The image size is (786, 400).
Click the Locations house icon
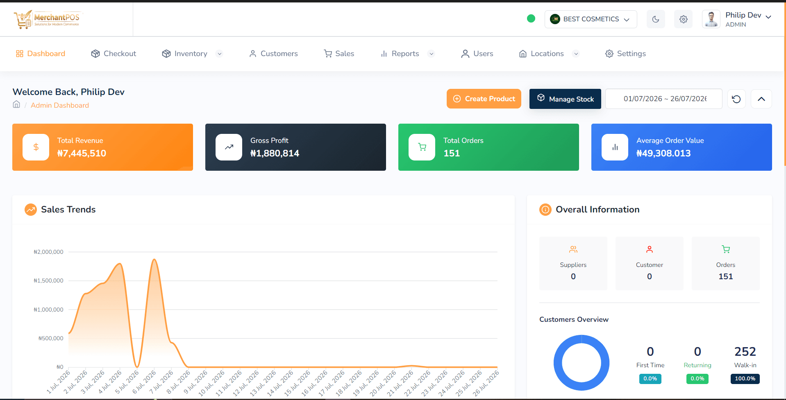click(523, 54)
